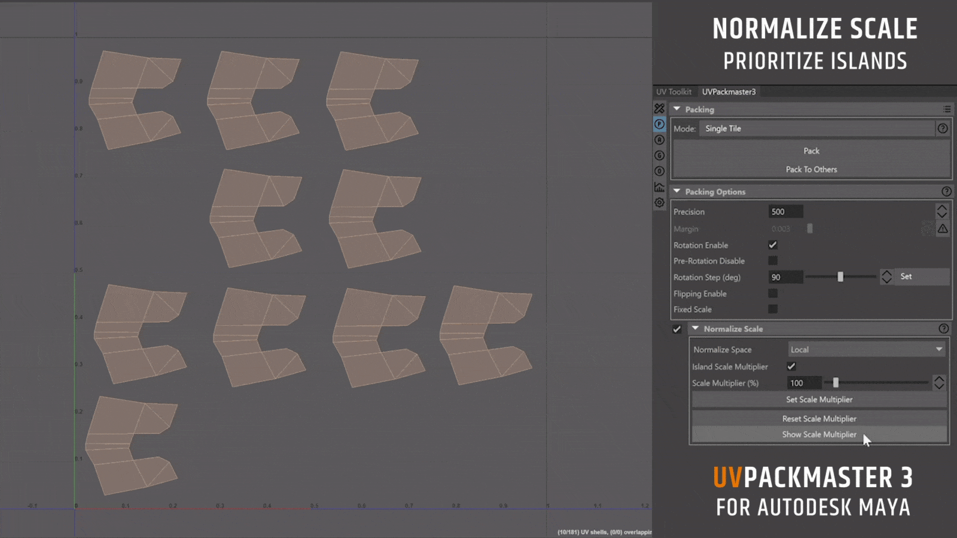This screenshot has height=538, width=957.
Task: Open the A sidebar panel icon
Action: (x=659, y=140)
